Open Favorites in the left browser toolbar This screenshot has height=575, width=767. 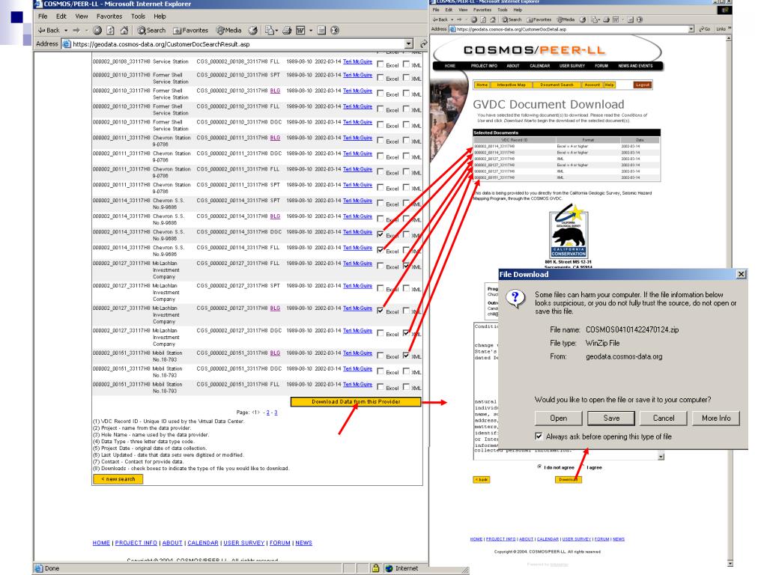pos(191,30)
